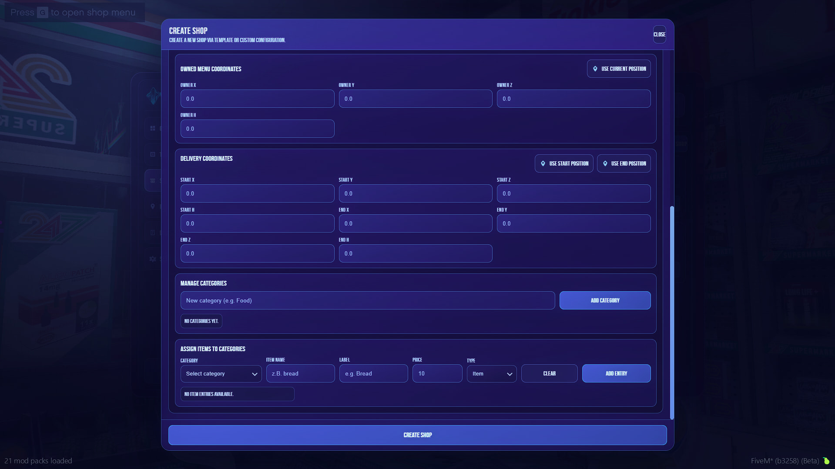Click the Label field with e.g. Bread

(373, 373)
